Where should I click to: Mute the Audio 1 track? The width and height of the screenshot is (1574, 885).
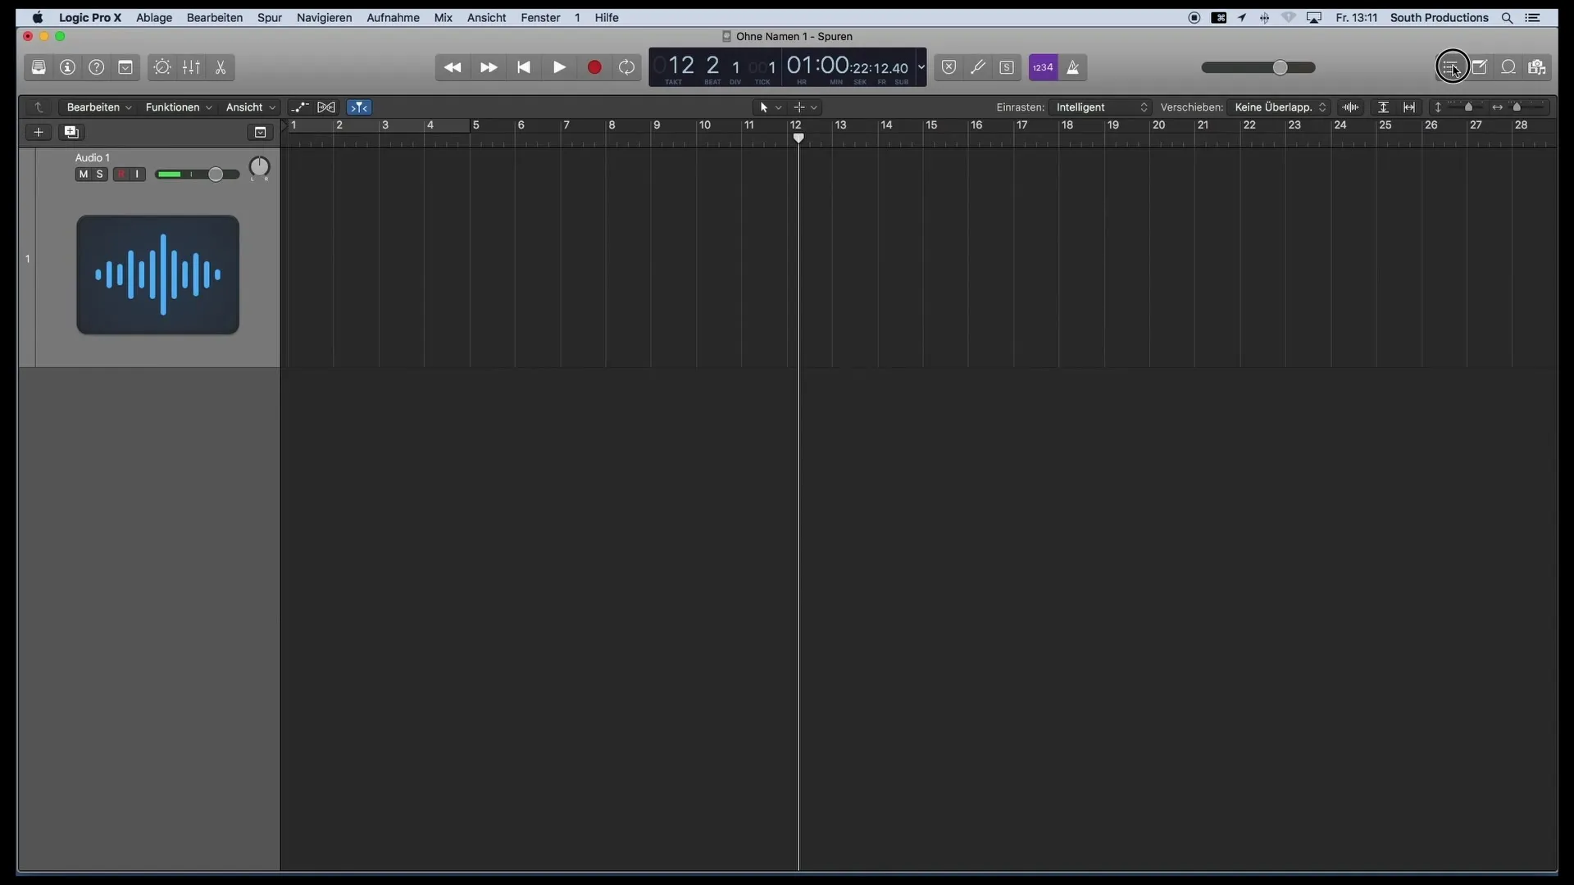pyautogui.click(x=83, y=175)
